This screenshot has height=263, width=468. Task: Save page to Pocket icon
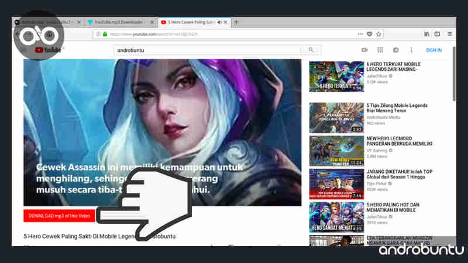370,34
